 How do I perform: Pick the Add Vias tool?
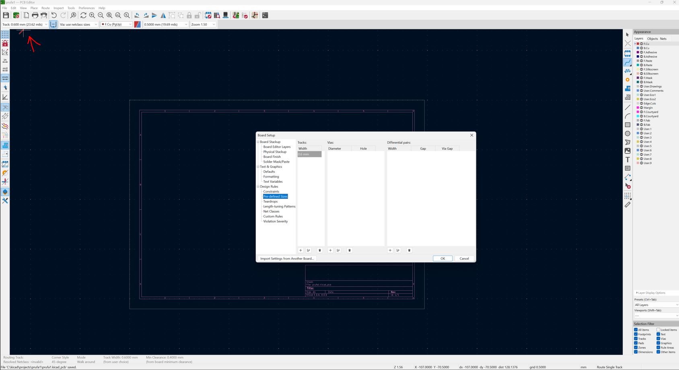tap(628, 80)
